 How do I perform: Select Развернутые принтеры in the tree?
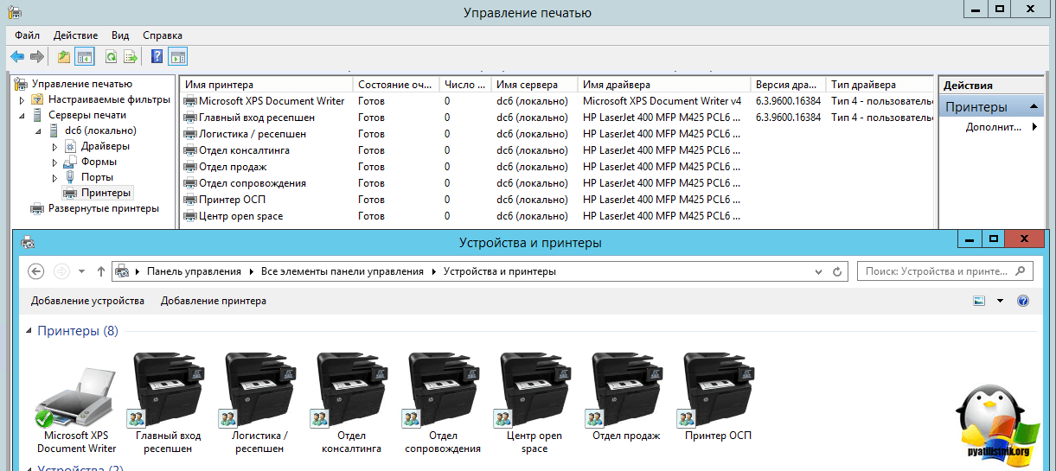[x=103, y=208]
